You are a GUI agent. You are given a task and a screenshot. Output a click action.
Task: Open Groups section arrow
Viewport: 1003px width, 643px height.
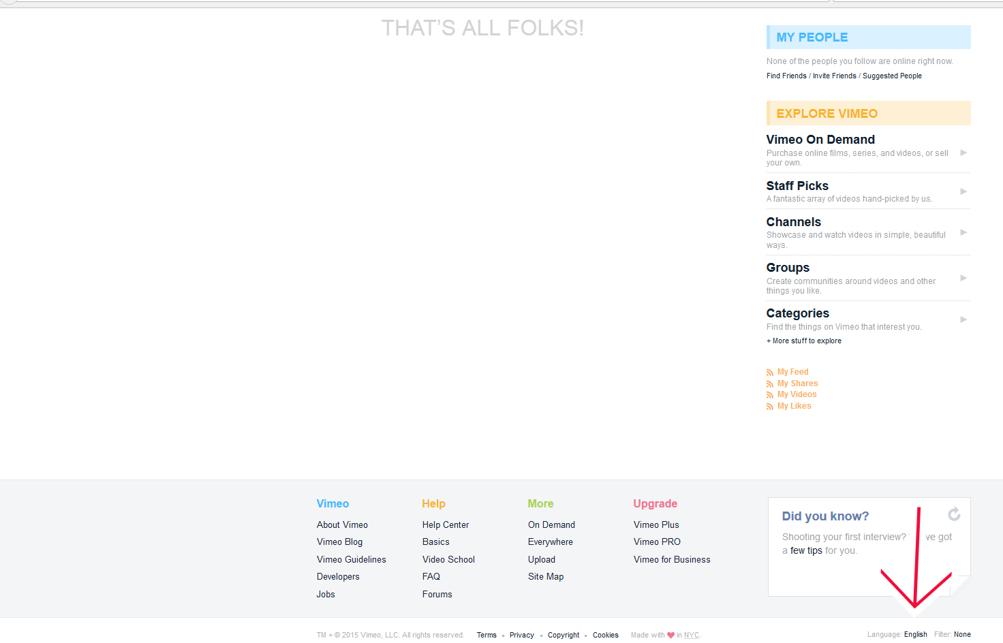pos(963,278)
